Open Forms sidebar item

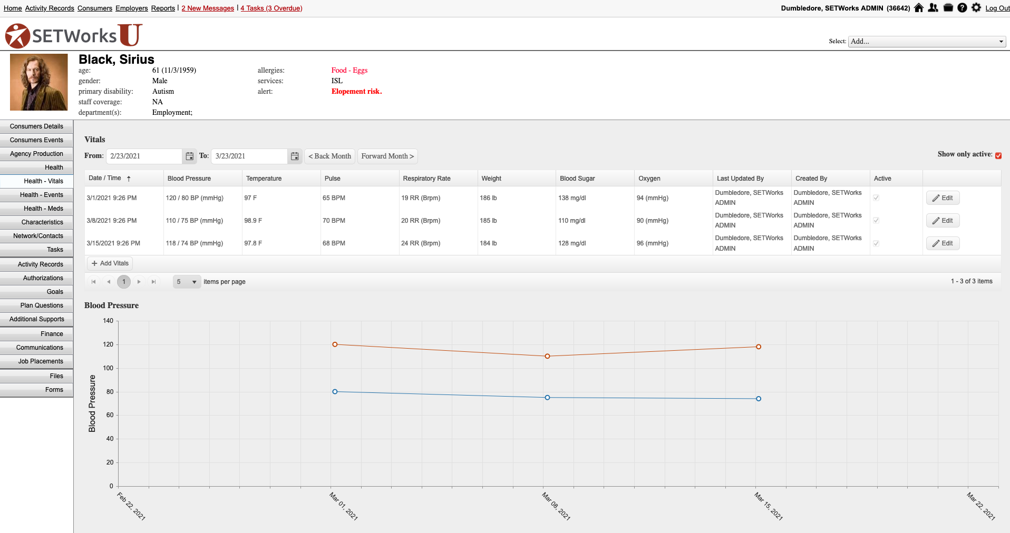point(36,390)
